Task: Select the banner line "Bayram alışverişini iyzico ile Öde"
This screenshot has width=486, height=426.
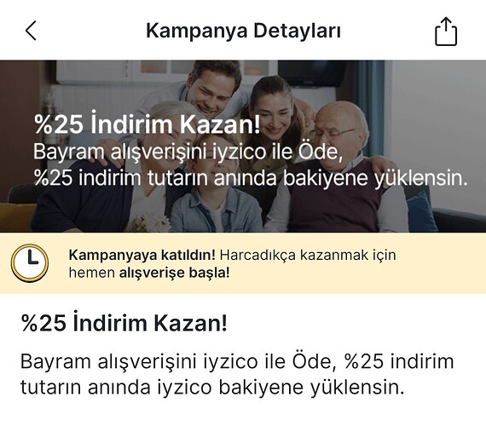Action: [188, 152]
